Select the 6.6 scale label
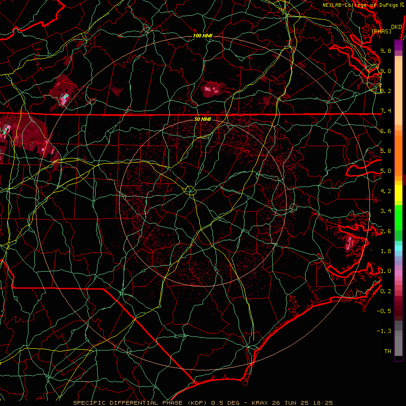The height and width of the screenshot is (406, 406). coord(386,131)
